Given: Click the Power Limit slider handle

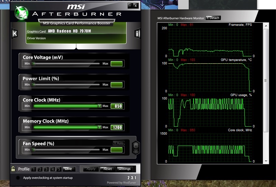Looking at the screenshot, I should point(34,84).
